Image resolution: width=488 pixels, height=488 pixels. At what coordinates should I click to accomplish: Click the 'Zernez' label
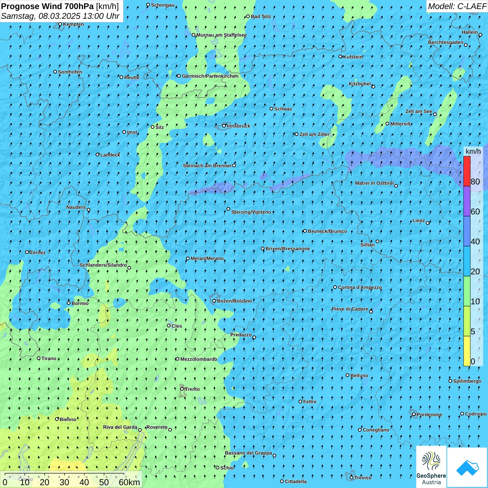click(38, 252)
